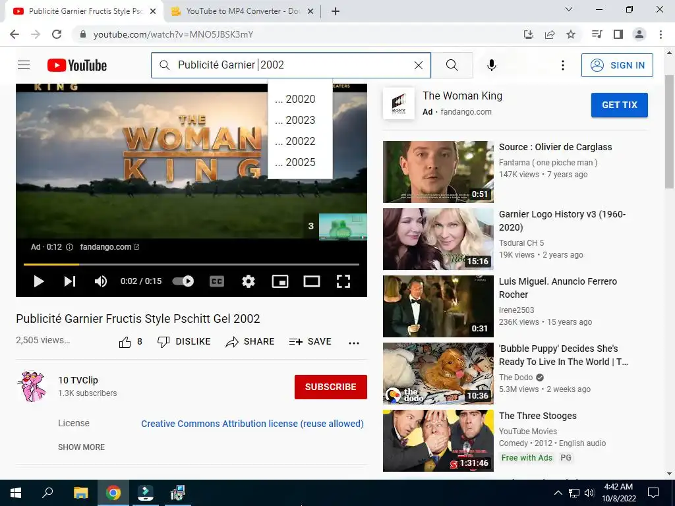Image resolution: width=675 pixels, height=506 pixels.
Task: Open 10 TVClip channel avatar
Action: coord(32,386)
